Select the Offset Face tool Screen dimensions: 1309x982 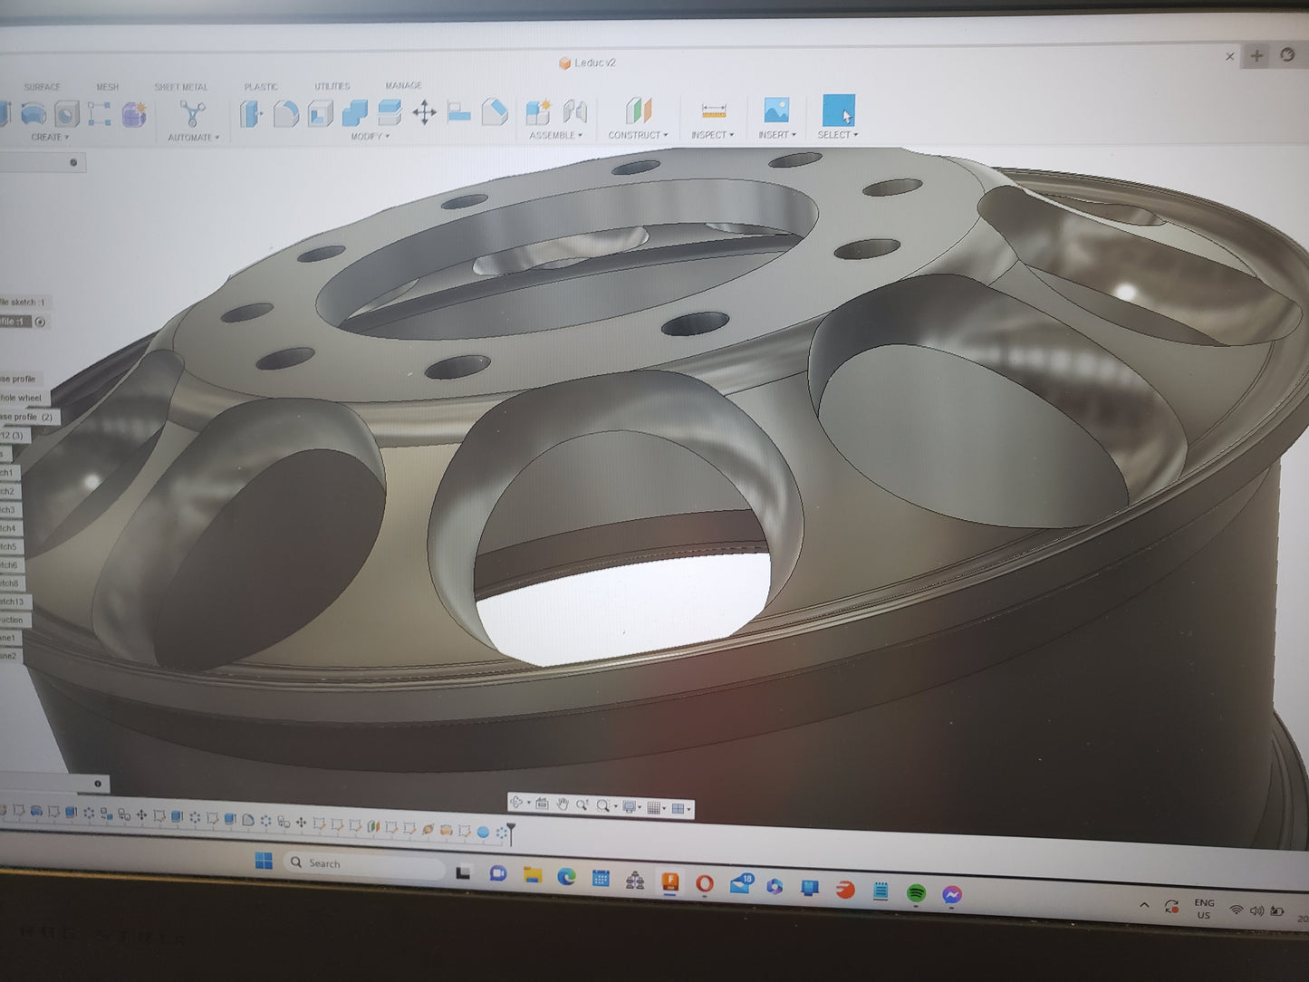point(390,112)
